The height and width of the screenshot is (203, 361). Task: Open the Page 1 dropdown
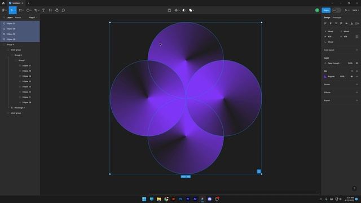tap(33, 17)
